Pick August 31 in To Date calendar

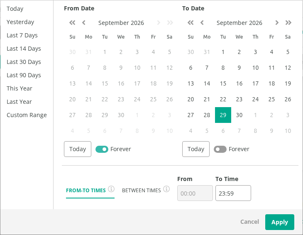point(207,52)
